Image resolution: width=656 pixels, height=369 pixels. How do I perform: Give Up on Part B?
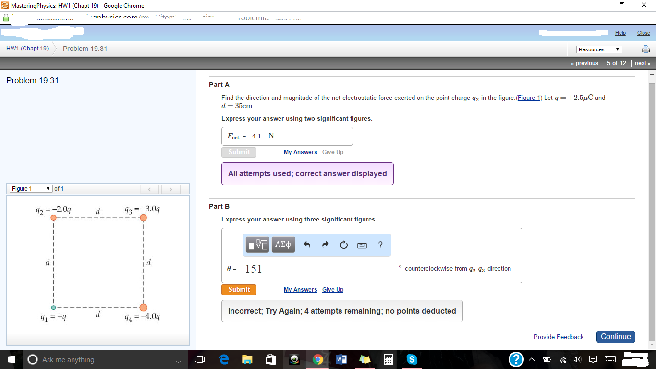[333, 290]
